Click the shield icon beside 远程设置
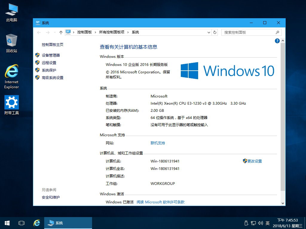This screenshot has height=229, width=306. coord(37,63)
